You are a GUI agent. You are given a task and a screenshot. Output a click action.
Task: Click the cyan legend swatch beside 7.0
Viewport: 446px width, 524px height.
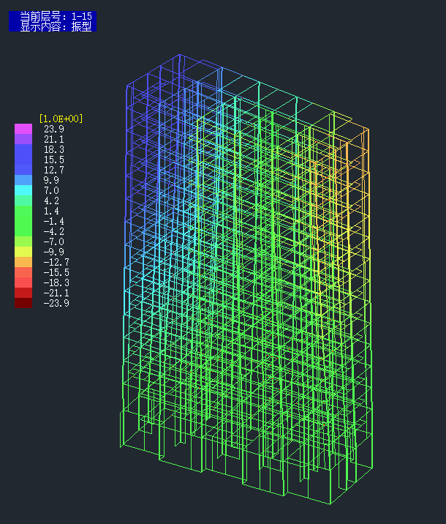coord(23,190)
